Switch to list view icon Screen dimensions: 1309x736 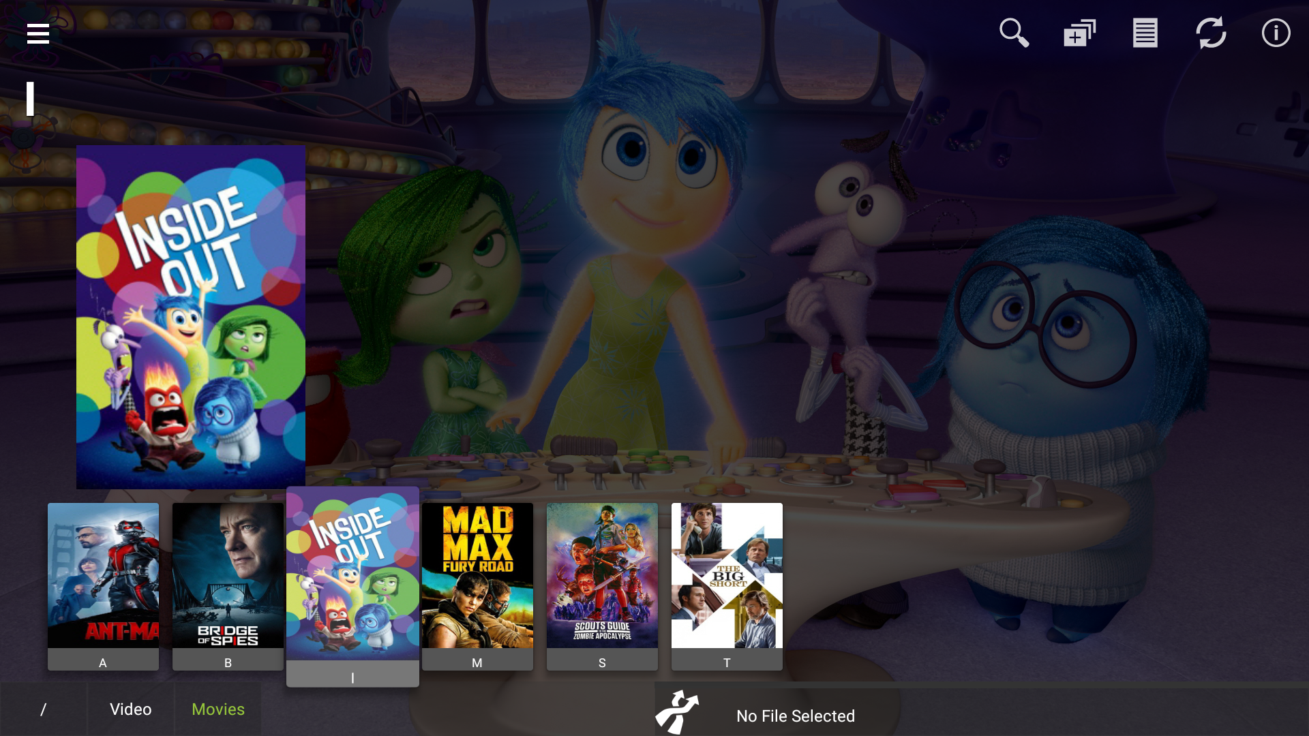1145,33
